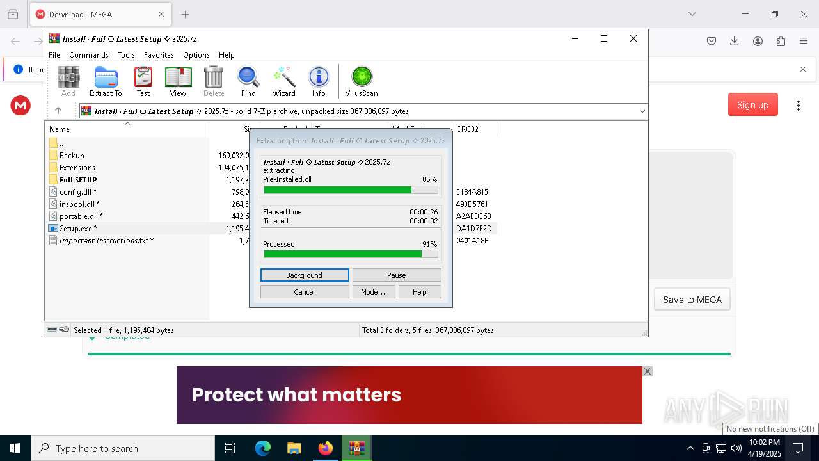Open the Favorites menu
Image resolution: width=819 pixels, height=461 pixels.
click(x=159, y=55)
